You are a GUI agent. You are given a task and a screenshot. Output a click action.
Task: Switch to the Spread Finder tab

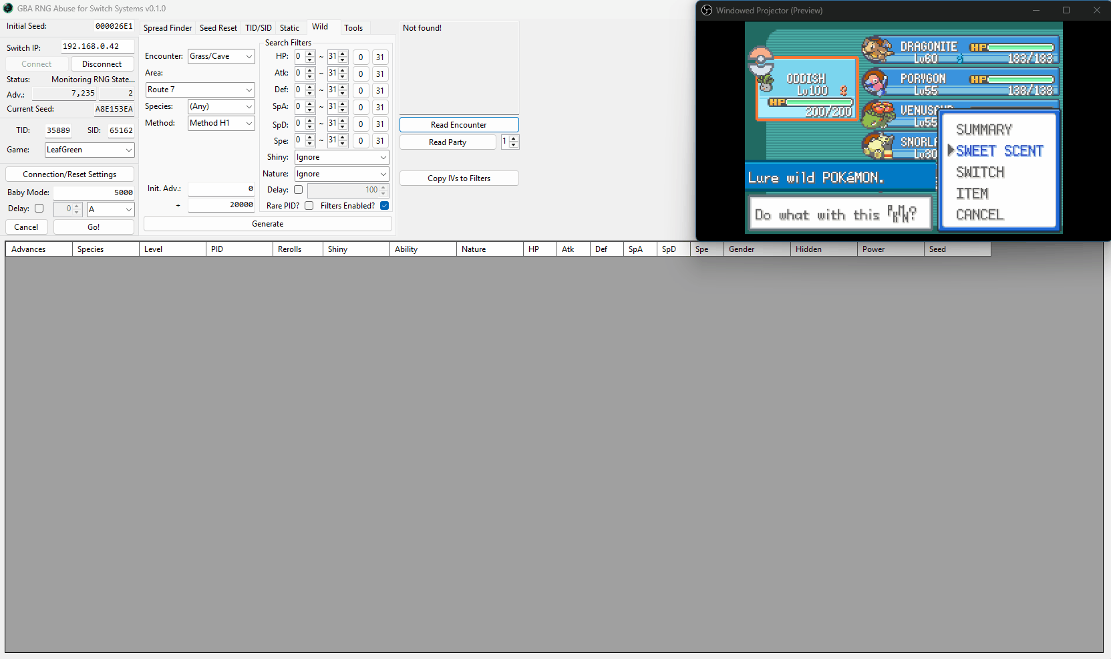168,28
